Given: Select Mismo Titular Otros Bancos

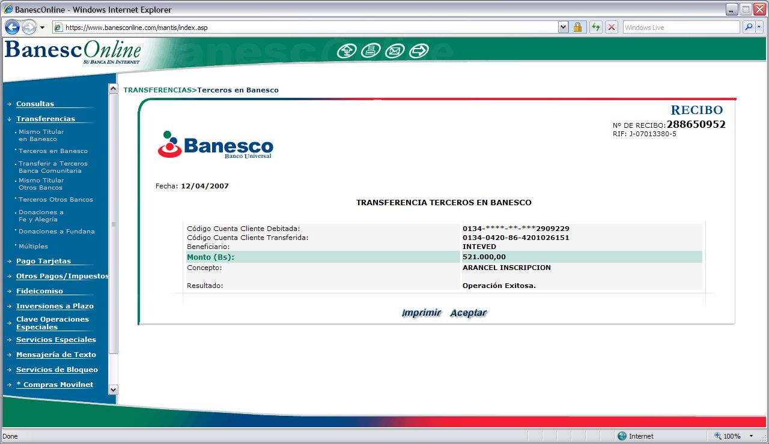Looking at the screenshot, I should [x=41, y=184].
